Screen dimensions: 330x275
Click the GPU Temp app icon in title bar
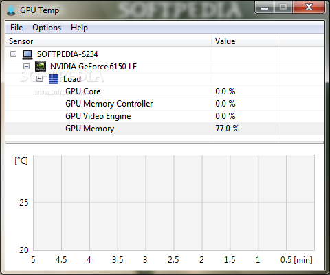11,10
